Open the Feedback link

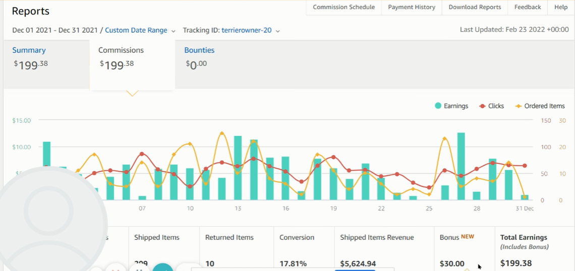point(527,8)
